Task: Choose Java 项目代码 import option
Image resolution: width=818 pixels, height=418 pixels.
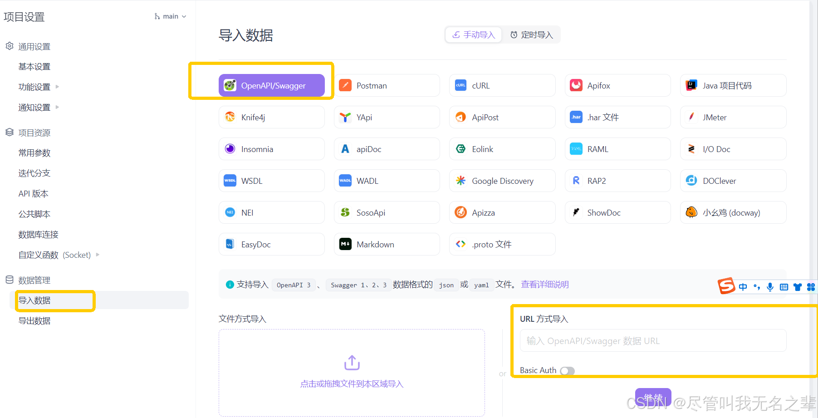Action: click(x=733, y=85)
